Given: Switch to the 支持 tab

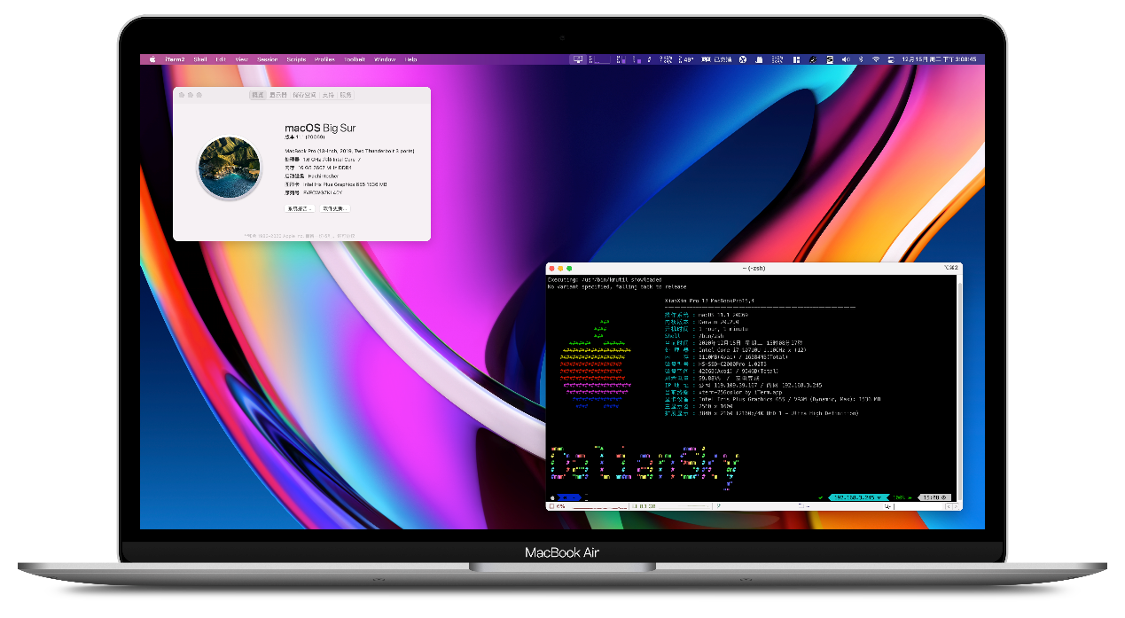Looking at the screenshot, I should pos(328,94).
